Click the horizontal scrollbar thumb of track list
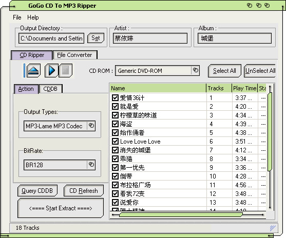 tap(181, 215)
